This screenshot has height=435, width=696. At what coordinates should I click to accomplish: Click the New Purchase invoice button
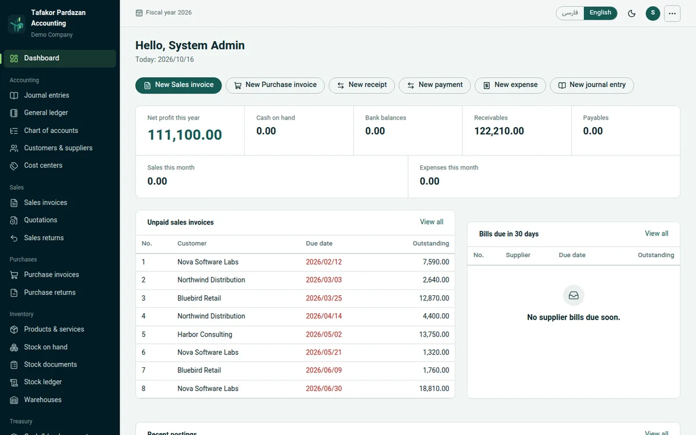[x=275, y=85]
